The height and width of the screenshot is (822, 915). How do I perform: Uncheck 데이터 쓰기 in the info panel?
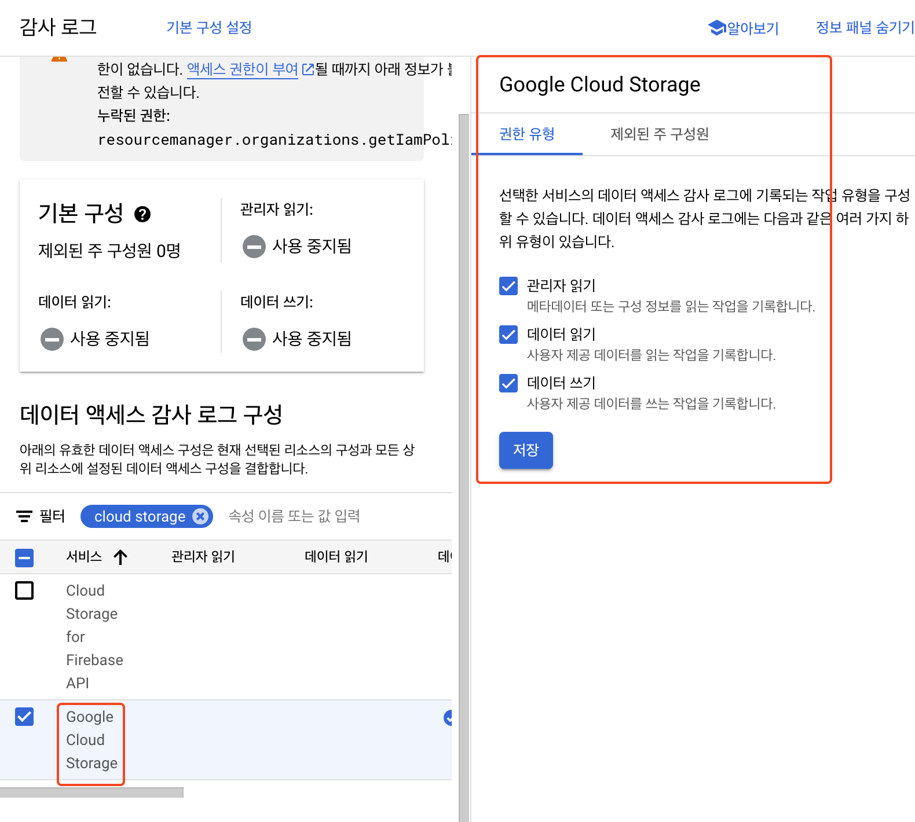click(508, 383)
